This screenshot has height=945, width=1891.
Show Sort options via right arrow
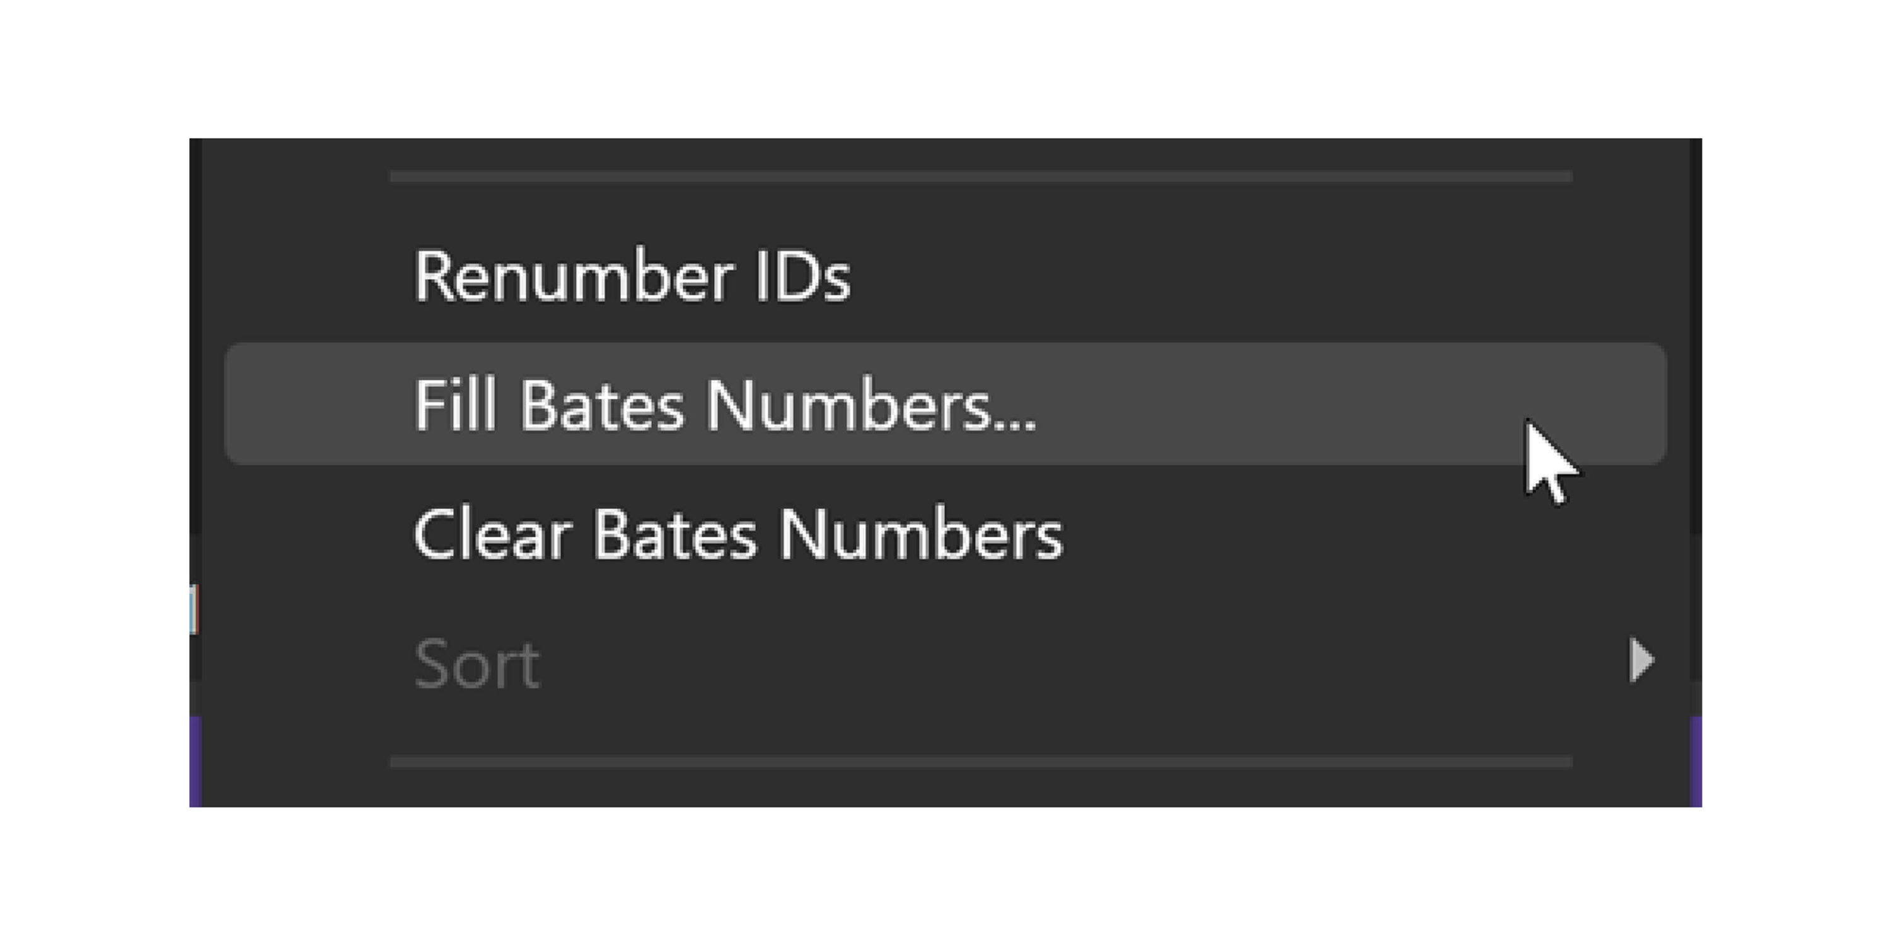[1641, 660]
